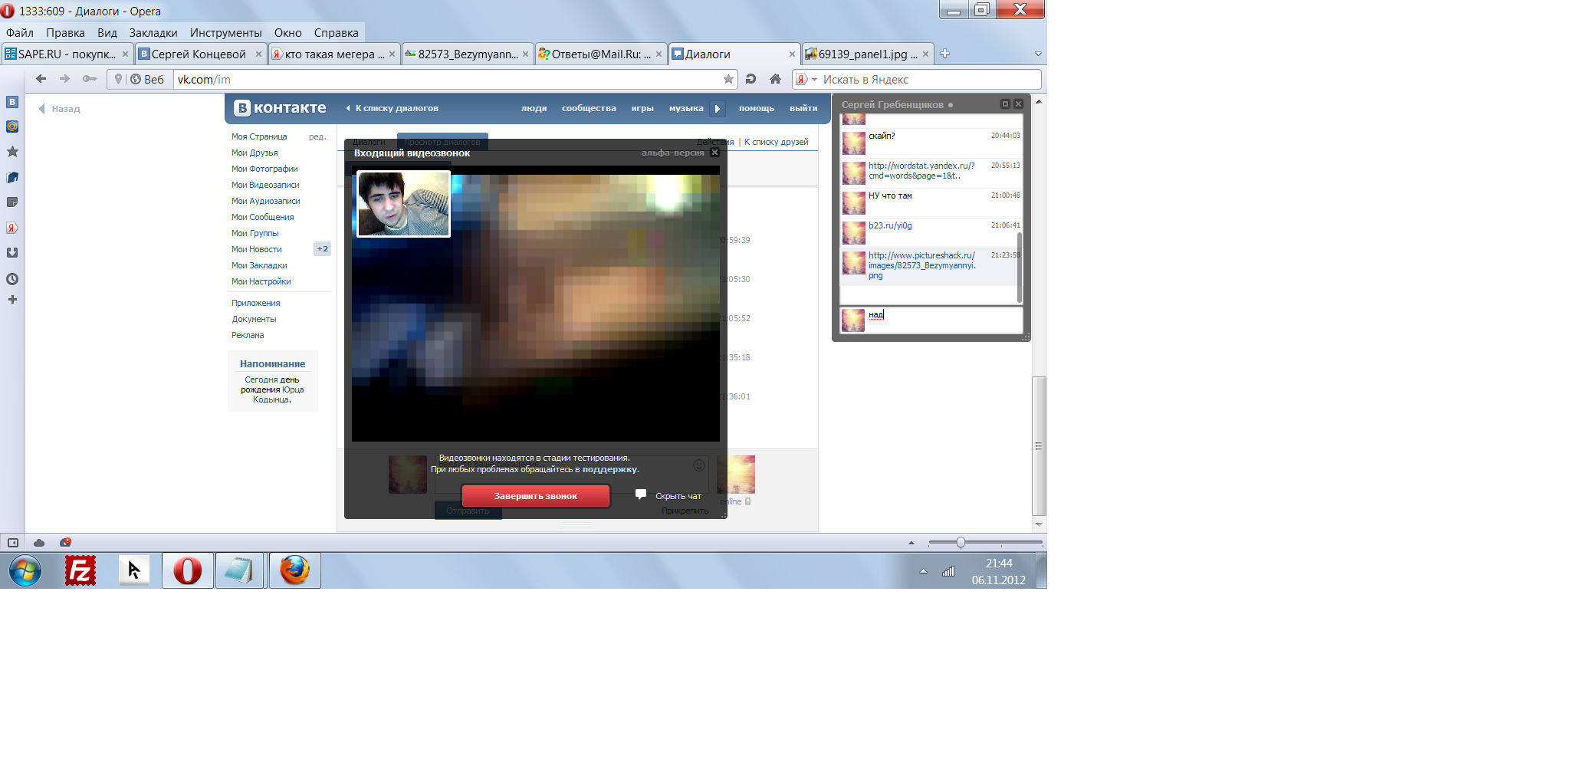Image resolution: width=1593 pixels, height=759 pixels.
Task: Click the ВКонтакте logo
Action: pyautogui.click(x=281, y=108)
